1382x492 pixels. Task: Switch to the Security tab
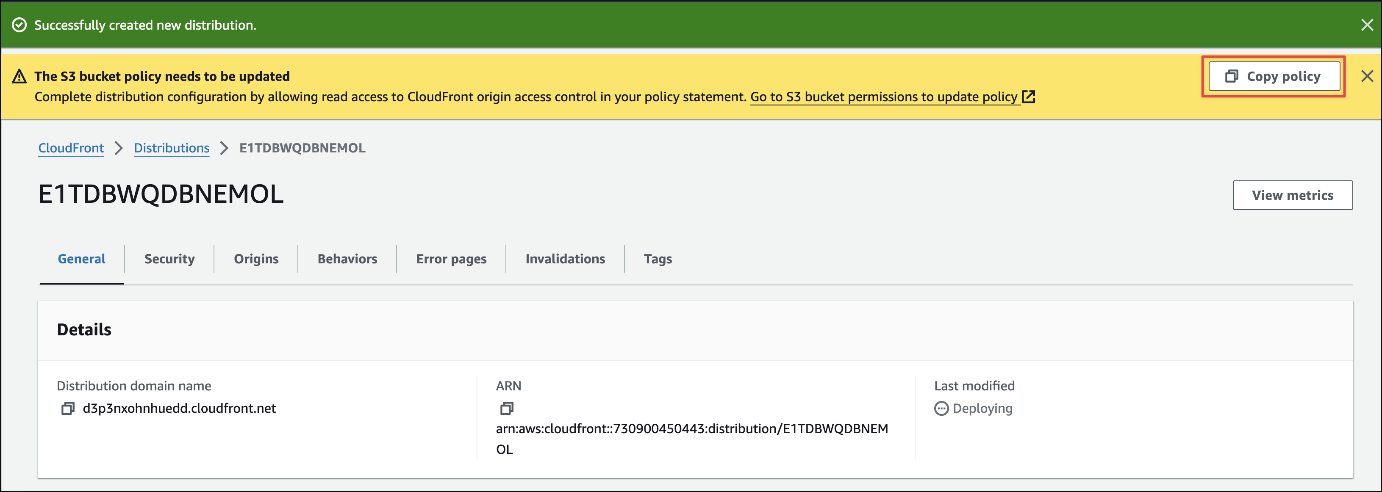[169, 259]
